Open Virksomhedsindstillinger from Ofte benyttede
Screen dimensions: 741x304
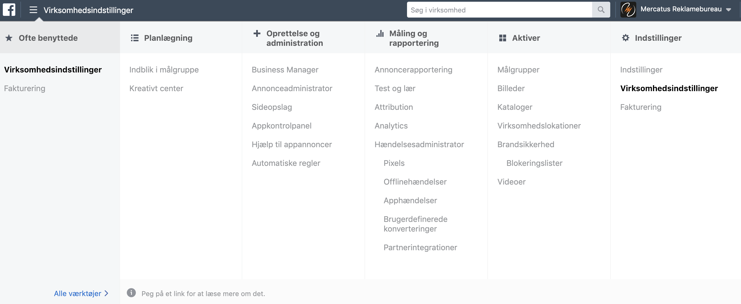53,69
